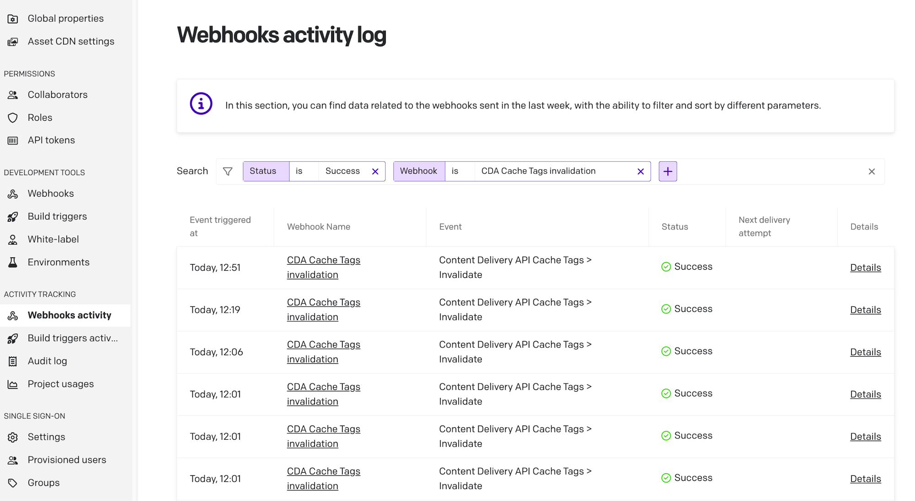The width and height of the screenshot is (915, 501).
Task: Click the Provisioned users icon
Action: pos(13,460)
